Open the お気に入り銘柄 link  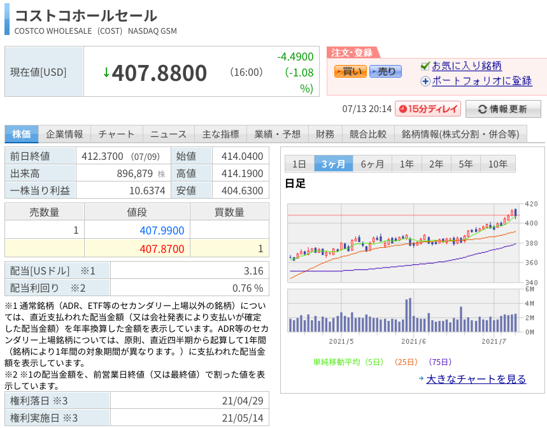tap(466, 66)
